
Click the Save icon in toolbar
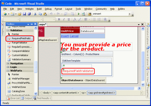tap(24, 14)
